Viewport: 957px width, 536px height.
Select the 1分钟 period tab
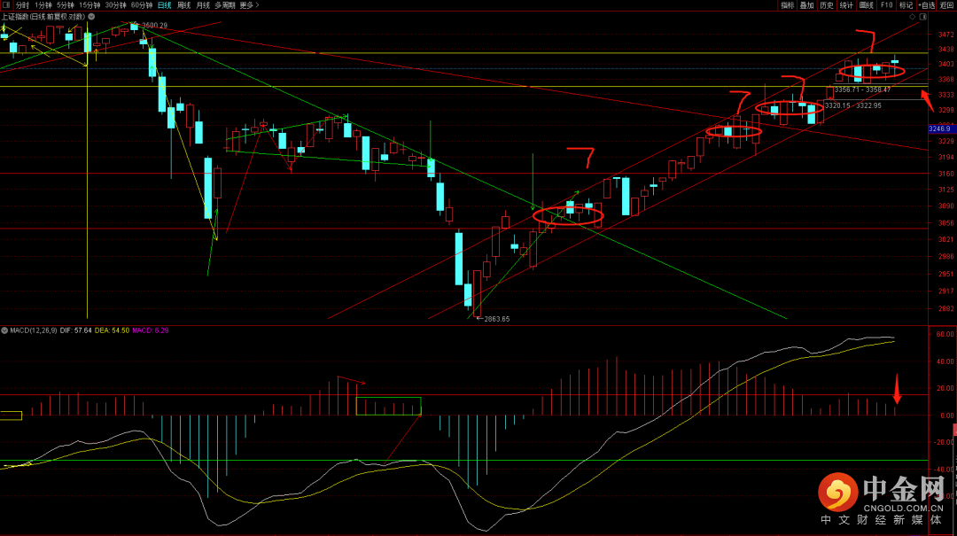(43, 5)
